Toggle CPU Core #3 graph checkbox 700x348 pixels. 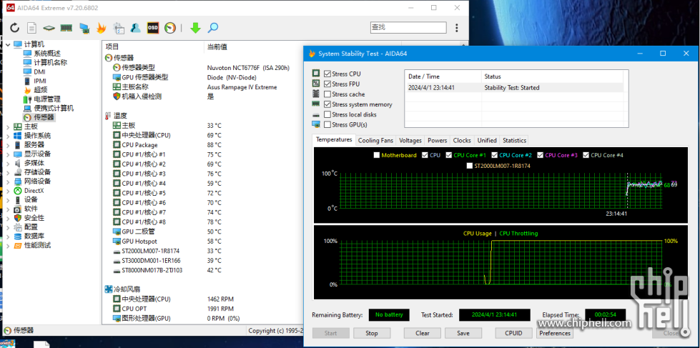click(x=541, y=155)
